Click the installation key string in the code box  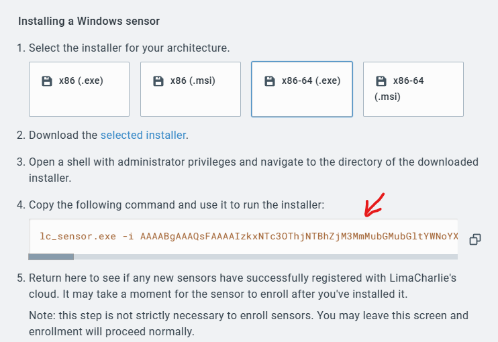(x=299, y=236)
